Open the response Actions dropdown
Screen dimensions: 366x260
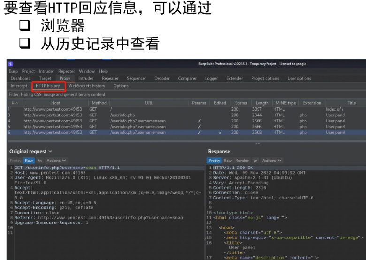point(272,161)
